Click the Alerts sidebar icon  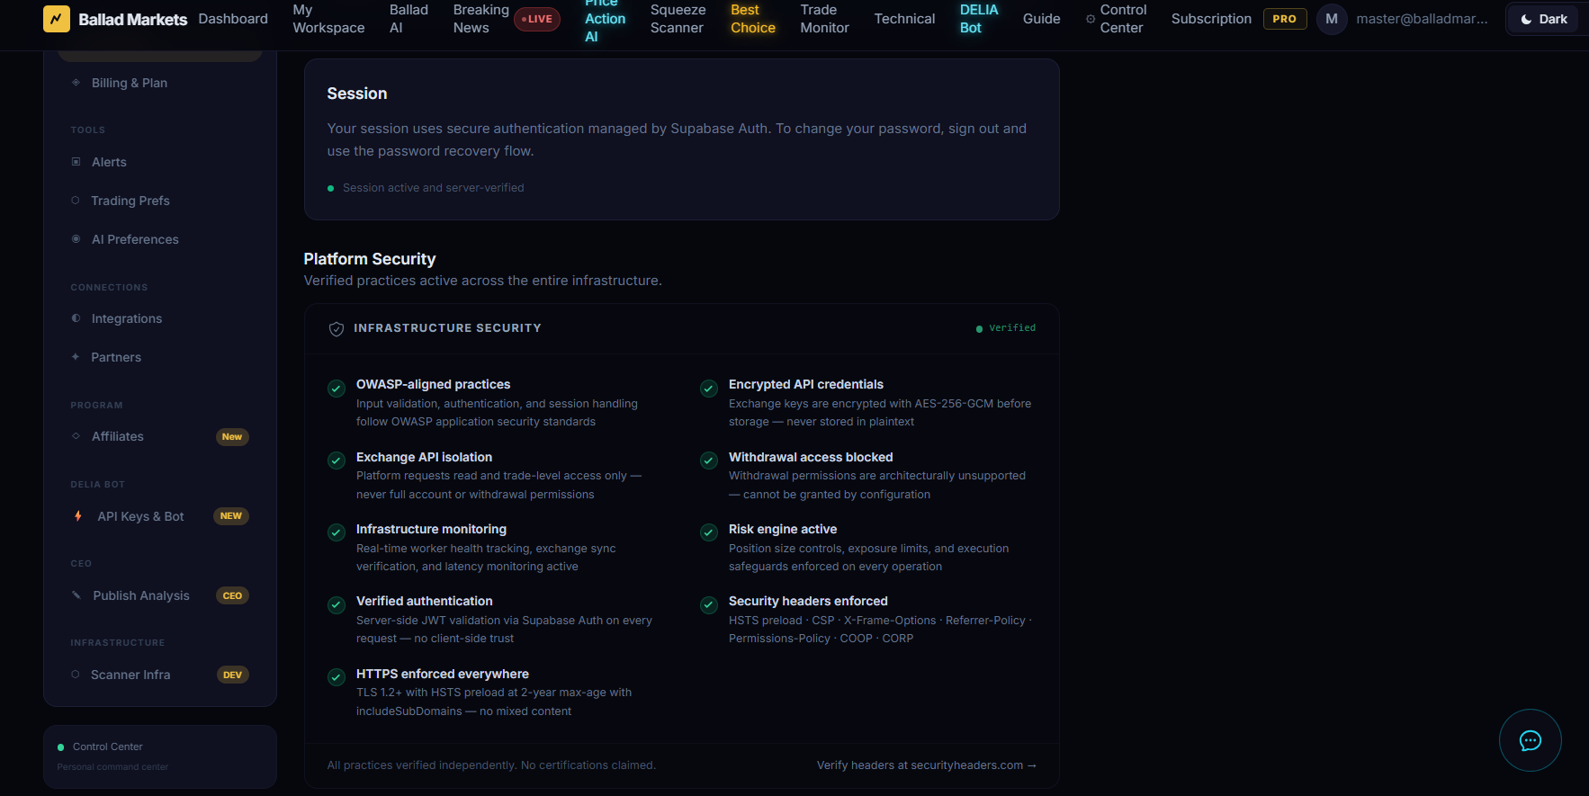[x=76, y=162]
